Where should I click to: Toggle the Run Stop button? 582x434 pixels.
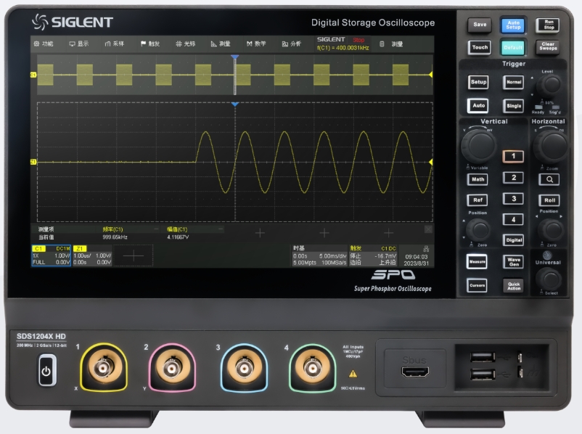coord(547,25)
